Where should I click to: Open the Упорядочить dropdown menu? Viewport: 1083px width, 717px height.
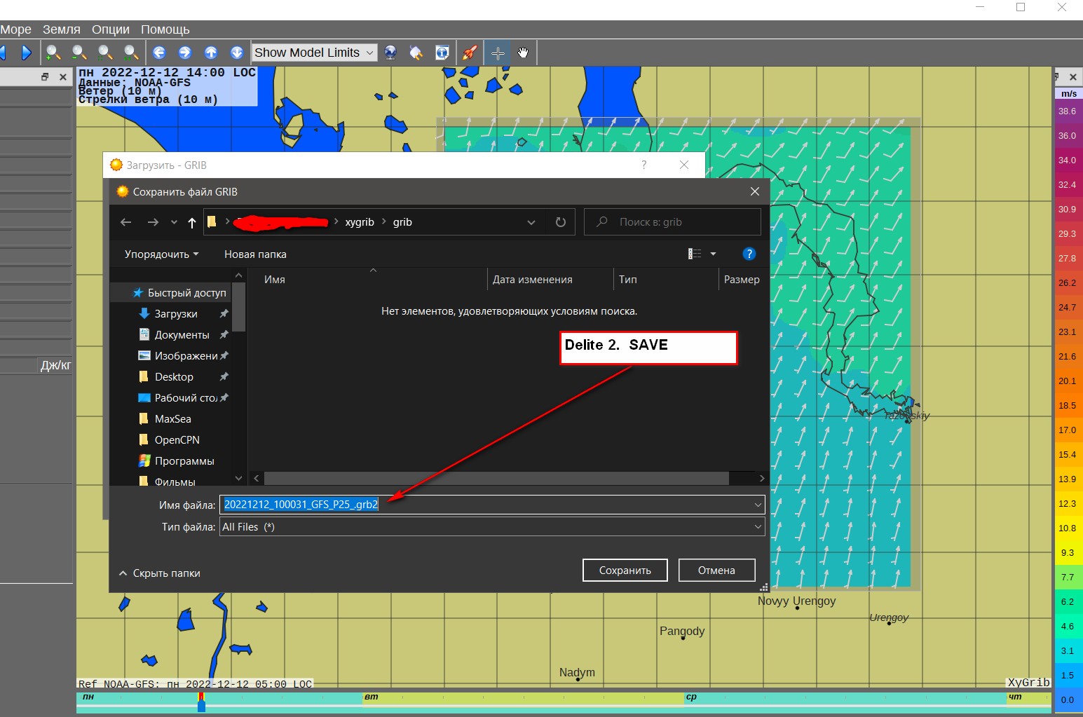(161, 254)
